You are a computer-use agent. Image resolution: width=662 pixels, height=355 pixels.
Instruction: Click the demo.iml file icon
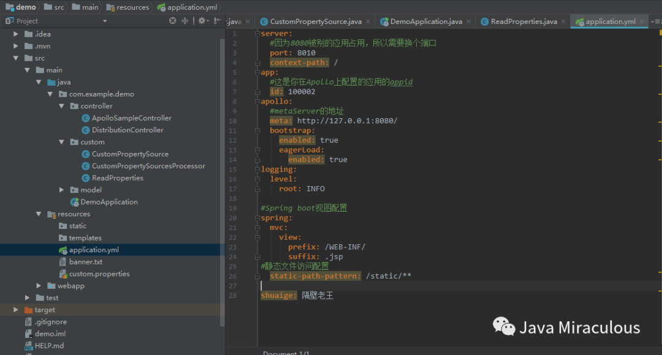[28, 334]
